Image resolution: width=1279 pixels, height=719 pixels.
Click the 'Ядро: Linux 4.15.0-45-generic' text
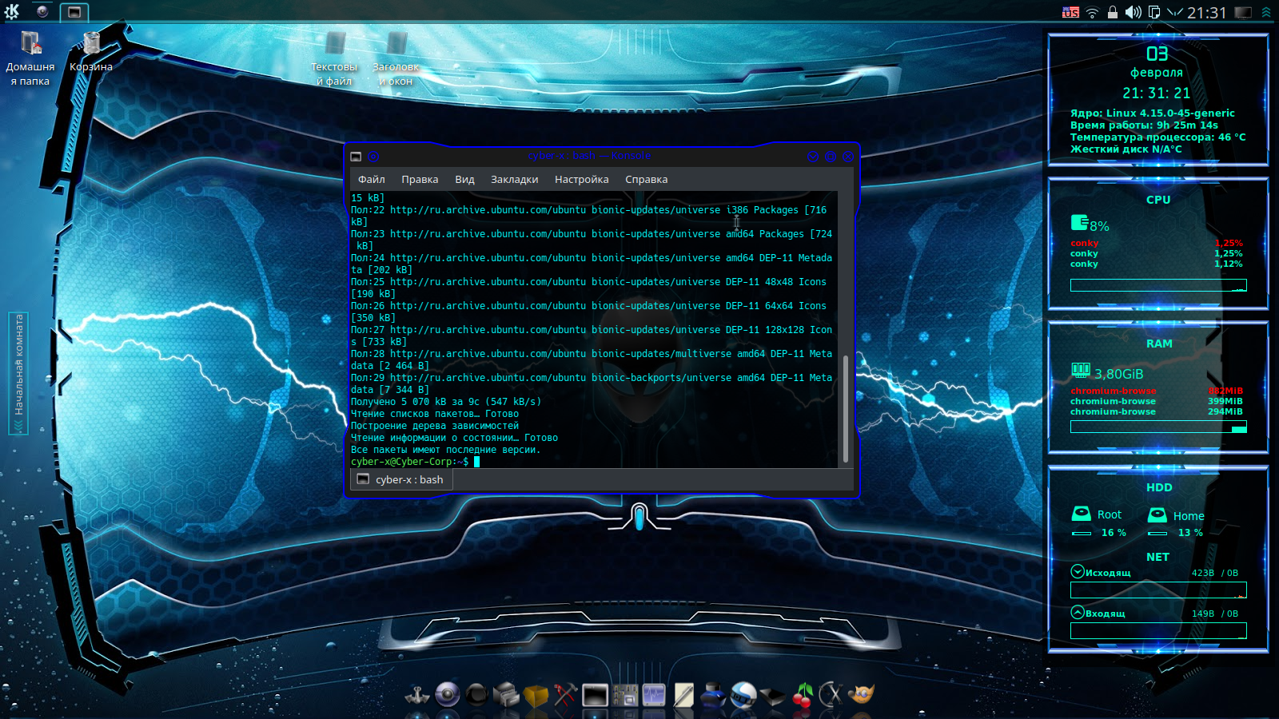click(x=1153, y=113)
